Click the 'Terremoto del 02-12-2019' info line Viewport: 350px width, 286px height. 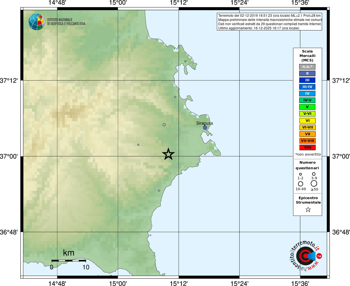pos(269,16)
